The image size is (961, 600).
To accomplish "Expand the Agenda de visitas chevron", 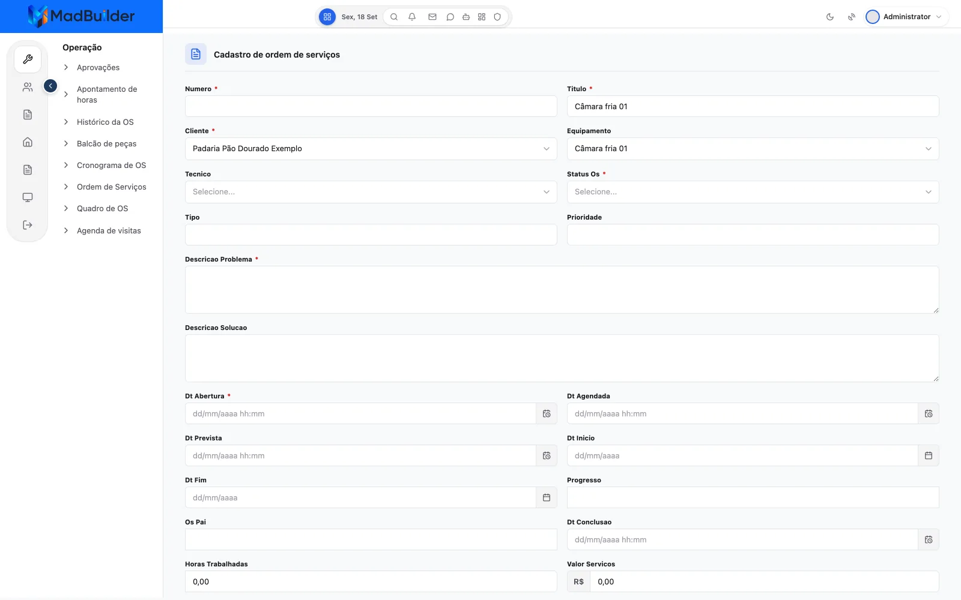I will (x=66, y=230).
